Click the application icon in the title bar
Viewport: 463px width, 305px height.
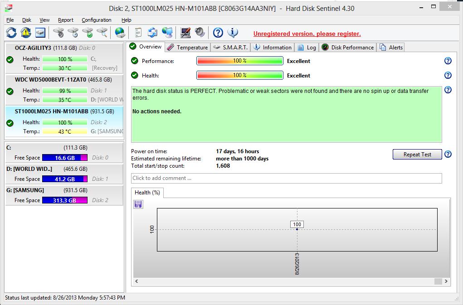coord(9,8)
